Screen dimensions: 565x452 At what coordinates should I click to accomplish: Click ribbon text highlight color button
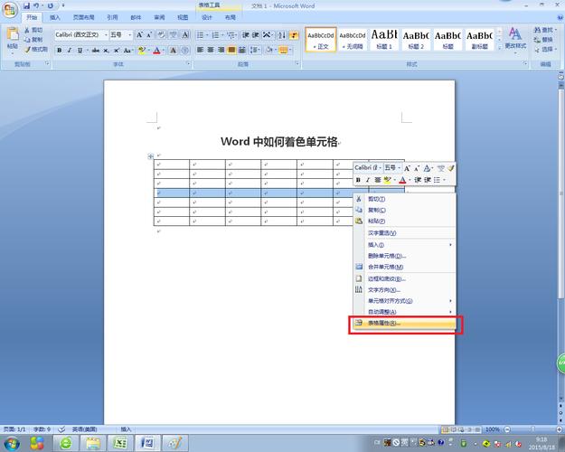(x=142, y=51)
